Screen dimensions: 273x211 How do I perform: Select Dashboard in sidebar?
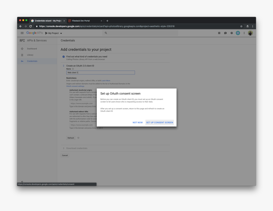(32, 49)
